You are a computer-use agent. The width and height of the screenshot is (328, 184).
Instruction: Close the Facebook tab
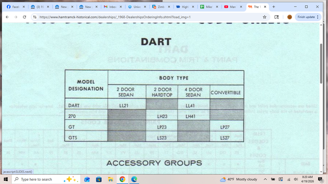pos(24,7)
